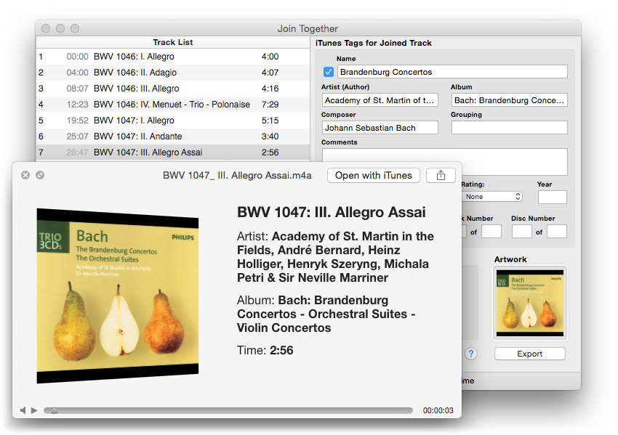This screenshot has width=618, height=435.
Task: Open the Rating dropdown set to None
Action: pyautogui.click(x=491, y=196)
